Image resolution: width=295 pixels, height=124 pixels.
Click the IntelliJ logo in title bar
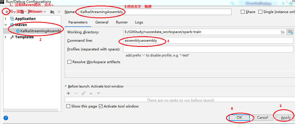(x=2, y=2)
